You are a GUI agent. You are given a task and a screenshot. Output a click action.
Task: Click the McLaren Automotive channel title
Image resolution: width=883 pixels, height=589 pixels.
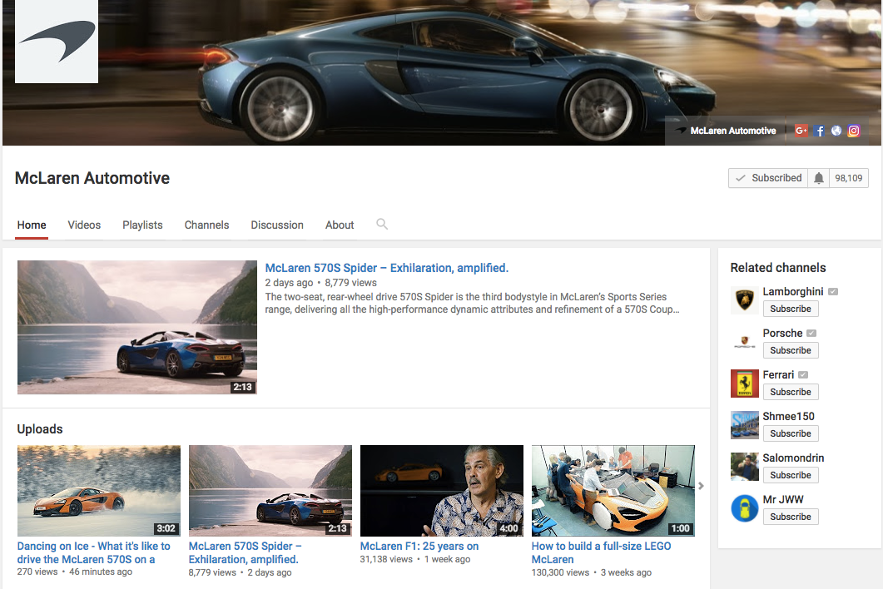(92, 178)
